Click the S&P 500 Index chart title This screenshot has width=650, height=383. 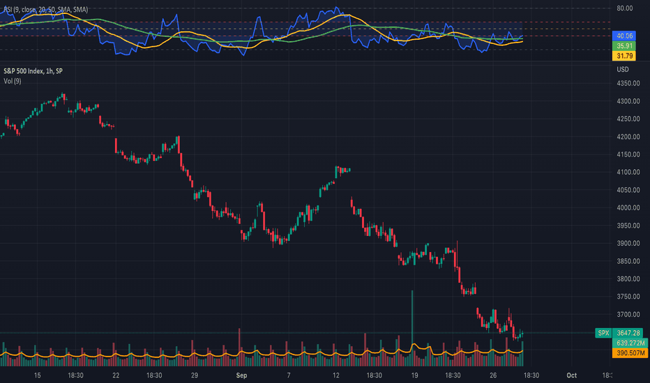33,71
